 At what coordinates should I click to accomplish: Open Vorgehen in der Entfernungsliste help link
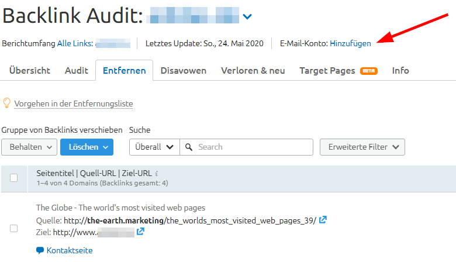coord(74,104)
